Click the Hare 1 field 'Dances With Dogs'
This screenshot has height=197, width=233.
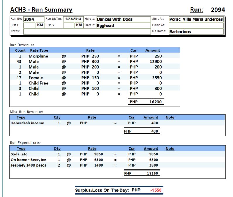(x=123, y=19)
